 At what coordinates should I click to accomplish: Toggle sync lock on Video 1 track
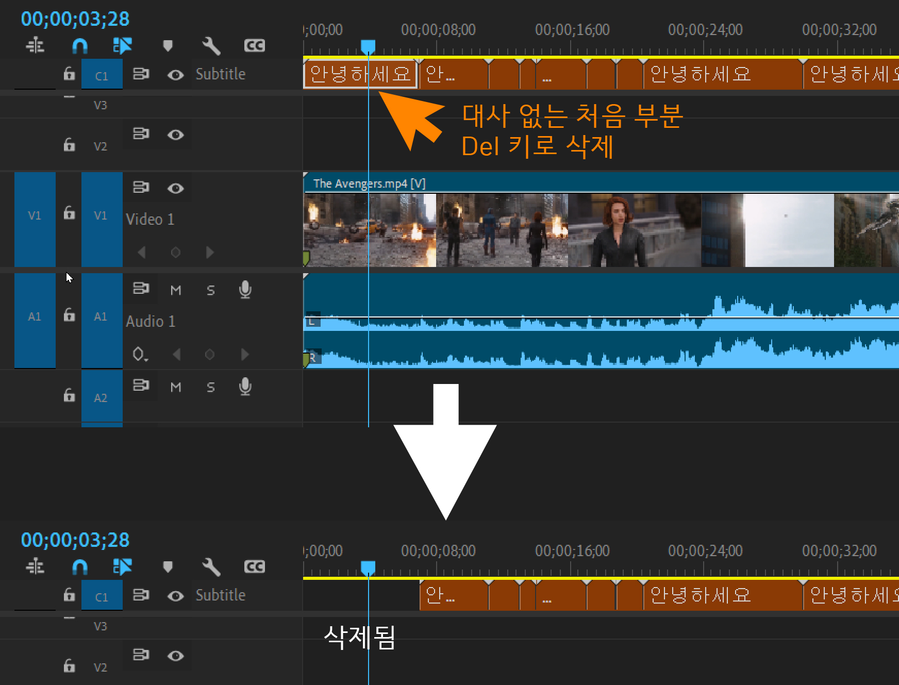coord(141,187)
